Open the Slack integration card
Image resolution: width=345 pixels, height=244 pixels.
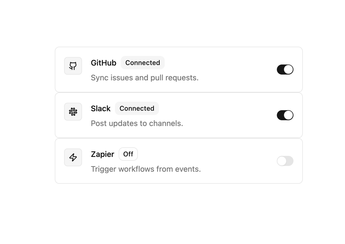pyautogui.click(x=179, y=115)
